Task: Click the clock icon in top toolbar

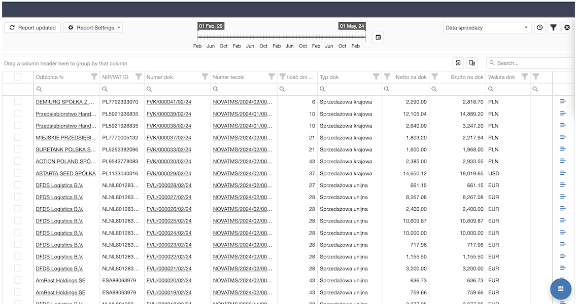Action: pyautogui.click(x=540, y=28)
